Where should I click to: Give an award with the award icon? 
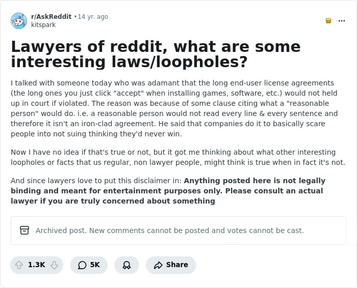point(126,265)
